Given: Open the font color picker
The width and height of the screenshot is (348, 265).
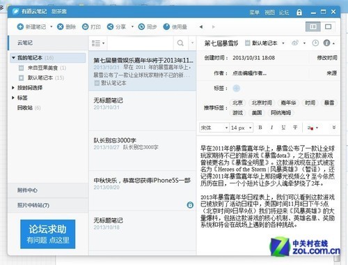Looking at the screenshot, I should coord(313,128).
